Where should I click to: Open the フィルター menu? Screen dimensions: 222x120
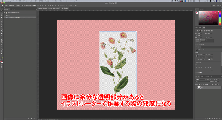pos(47,1)
